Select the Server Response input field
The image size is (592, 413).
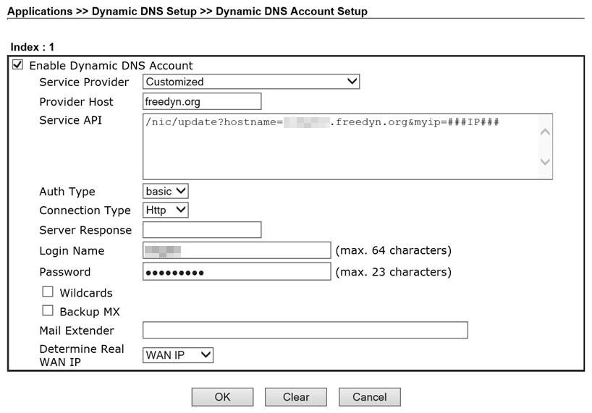[x=202, y=230]
